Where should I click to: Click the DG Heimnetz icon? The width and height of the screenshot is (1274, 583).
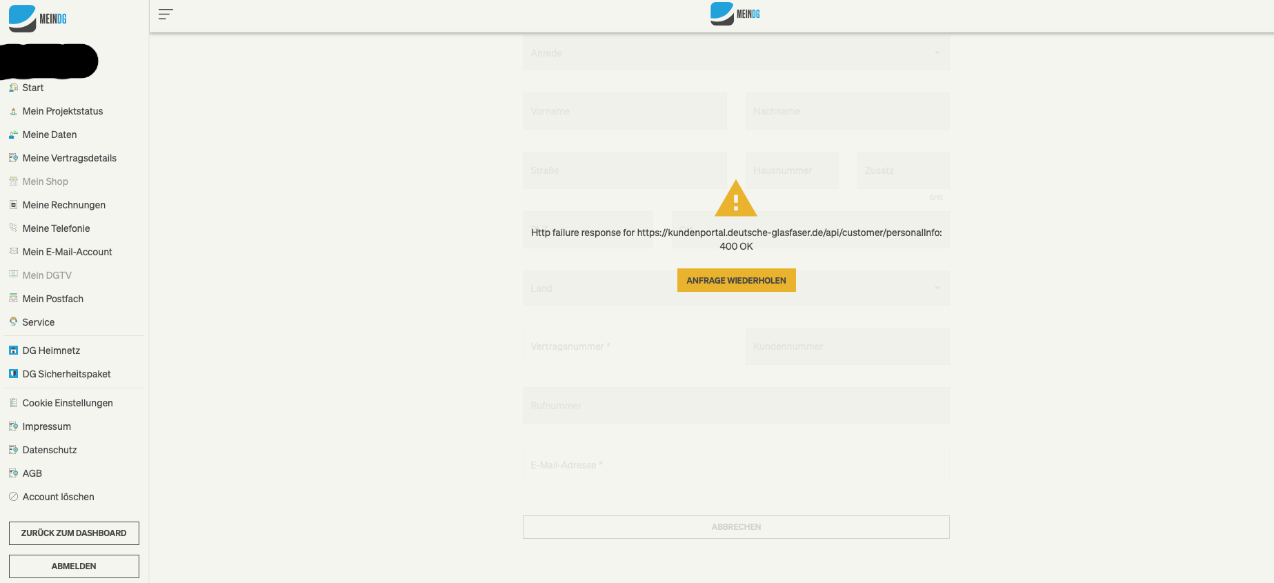(x=13, y=350)
